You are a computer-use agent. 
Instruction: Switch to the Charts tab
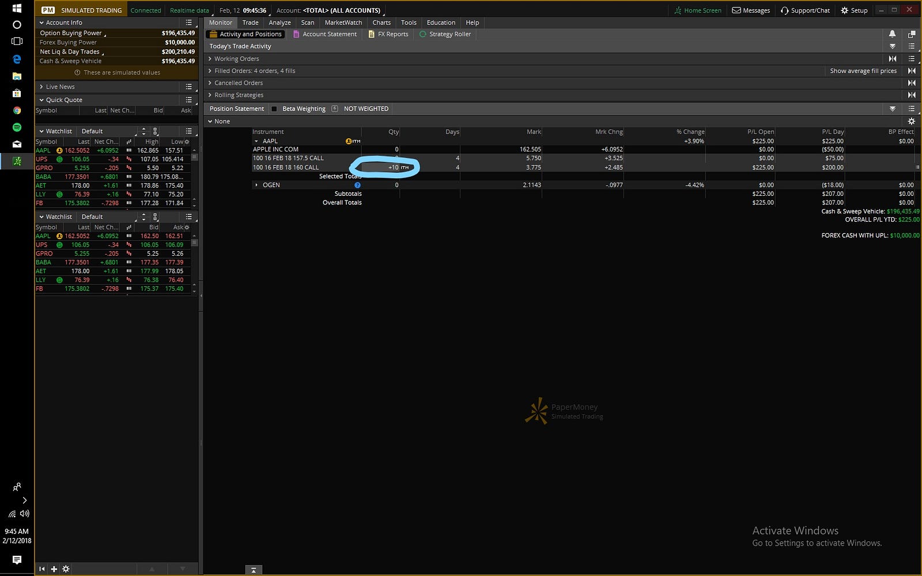coord(381,22)
